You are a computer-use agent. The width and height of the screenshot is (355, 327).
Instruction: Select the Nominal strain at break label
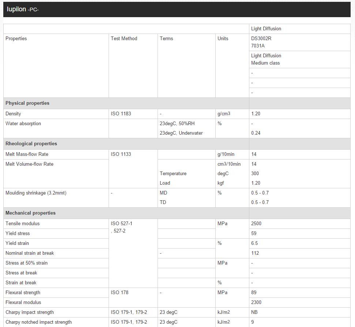click(30, 253)
